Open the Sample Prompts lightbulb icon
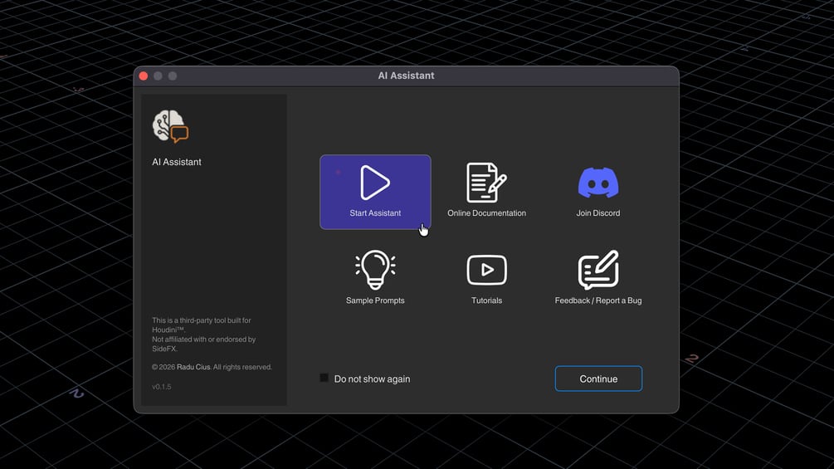 pos(375,270)
